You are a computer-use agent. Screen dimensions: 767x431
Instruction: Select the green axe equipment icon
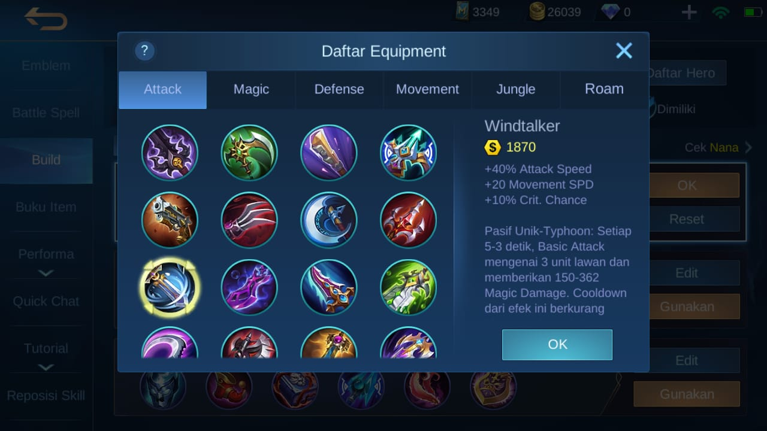coord(249,152)
